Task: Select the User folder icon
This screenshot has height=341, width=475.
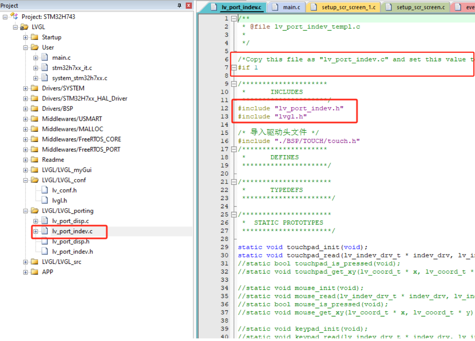Action: (x=35, y=47)
